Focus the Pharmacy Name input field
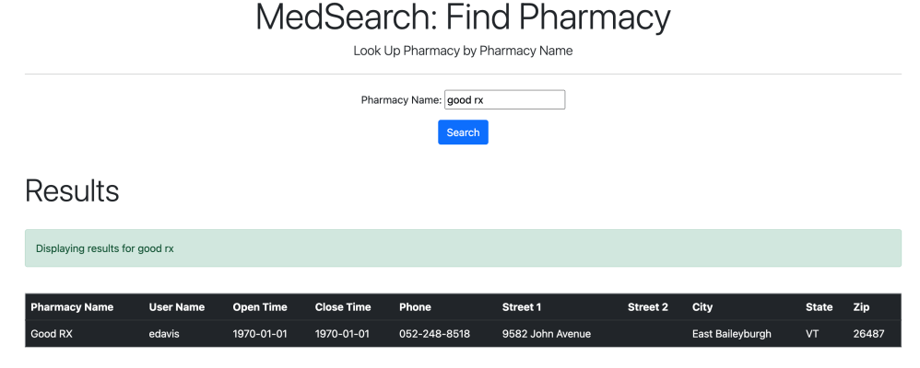 click(x=504, y=99)
